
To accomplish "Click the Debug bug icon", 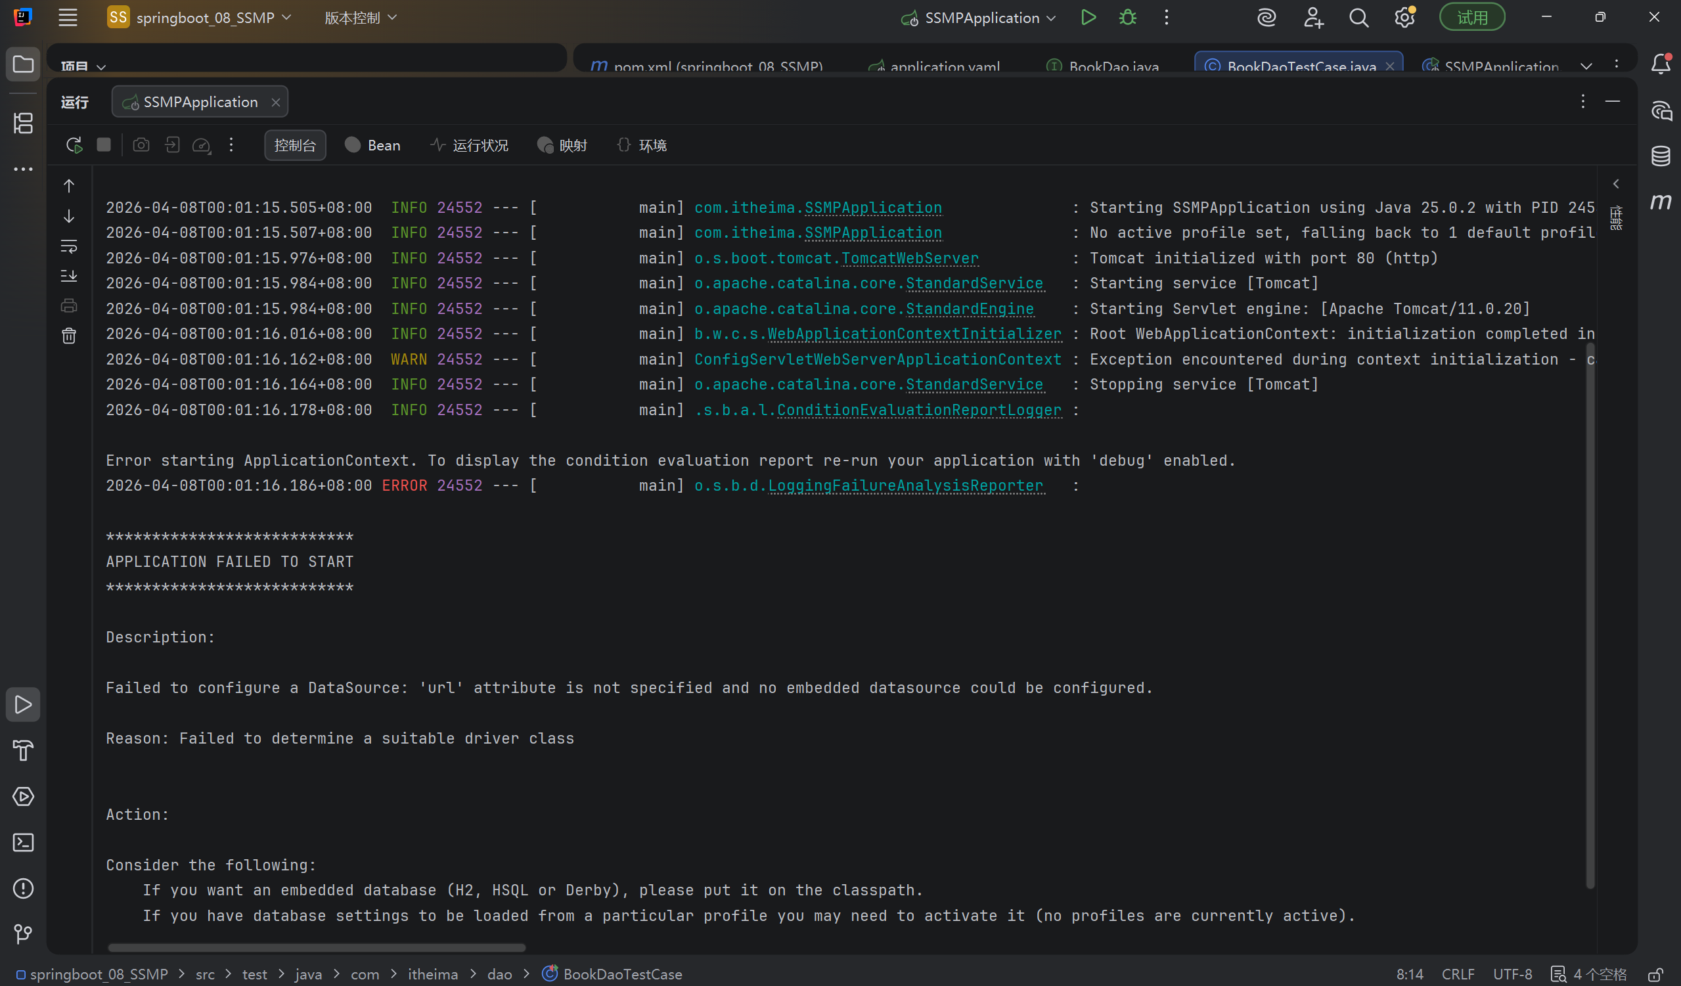I will click(x=1127, y=17).
